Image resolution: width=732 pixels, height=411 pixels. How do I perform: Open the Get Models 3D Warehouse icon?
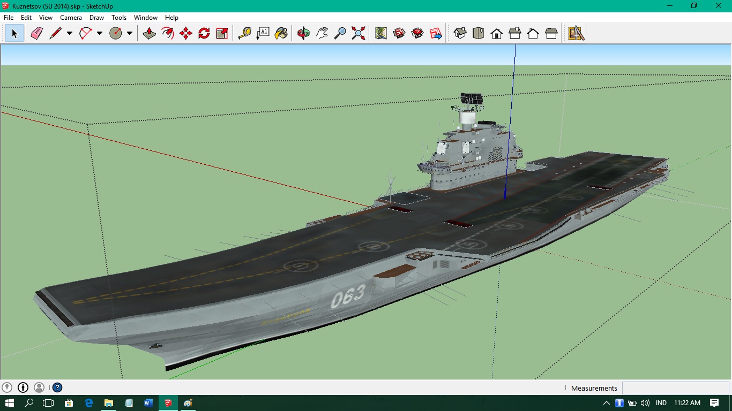(x=399, y=33)
